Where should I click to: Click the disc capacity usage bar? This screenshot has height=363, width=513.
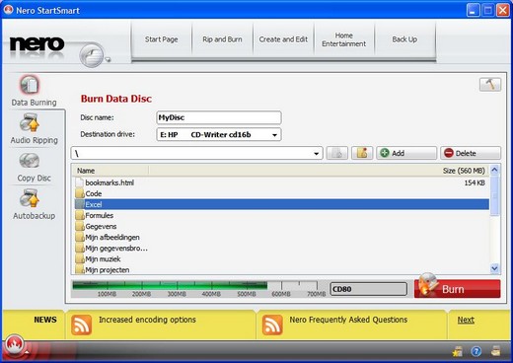[198, 289]
